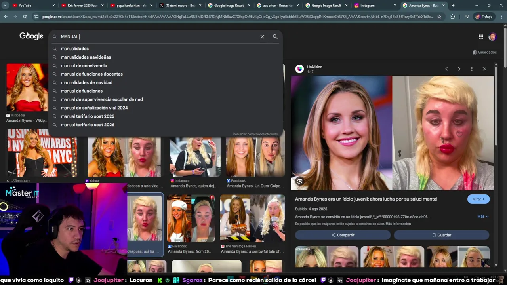Open the browser extensions puzzle icon

tap(453, 17)
